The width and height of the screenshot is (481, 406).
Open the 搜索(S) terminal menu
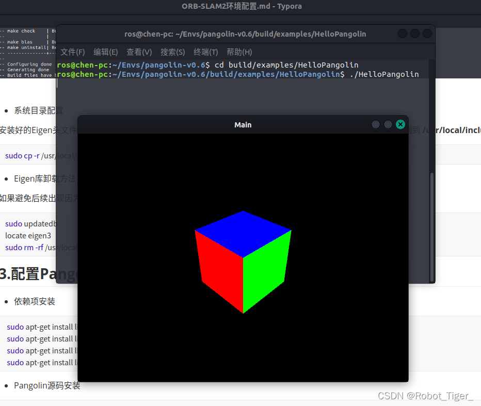173,52
